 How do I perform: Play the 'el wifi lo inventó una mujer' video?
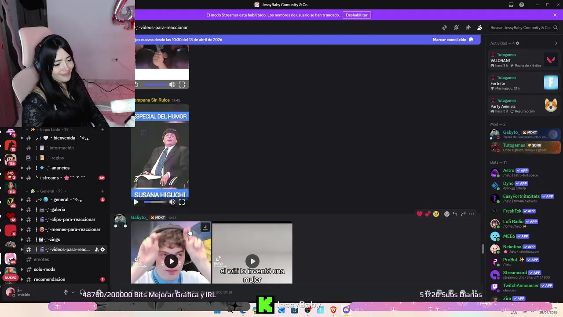pyautogui.click(x=252, y=262)
